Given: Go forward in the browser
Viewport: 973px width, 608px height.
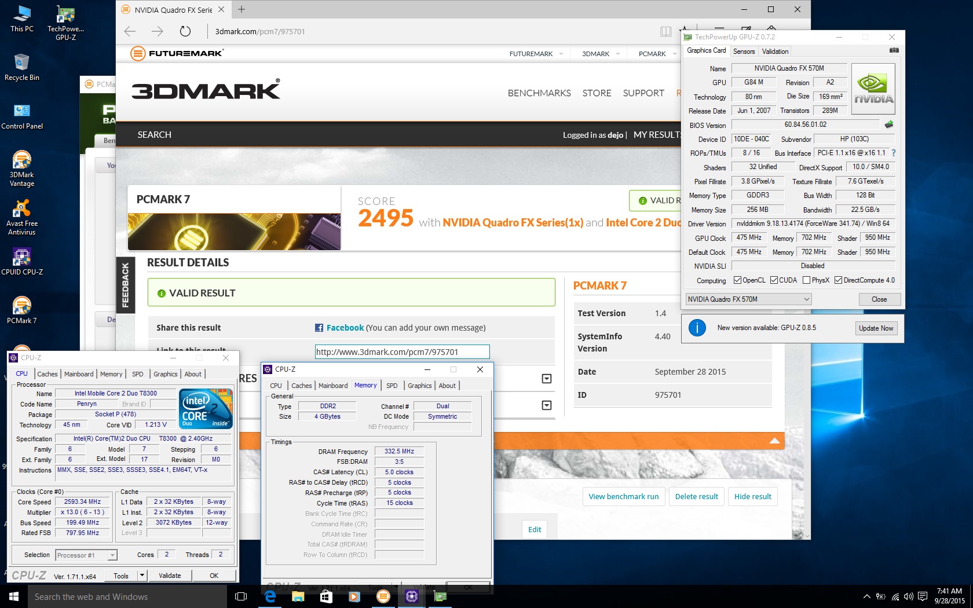Looking at the screenshot, I should coord(157,31).
